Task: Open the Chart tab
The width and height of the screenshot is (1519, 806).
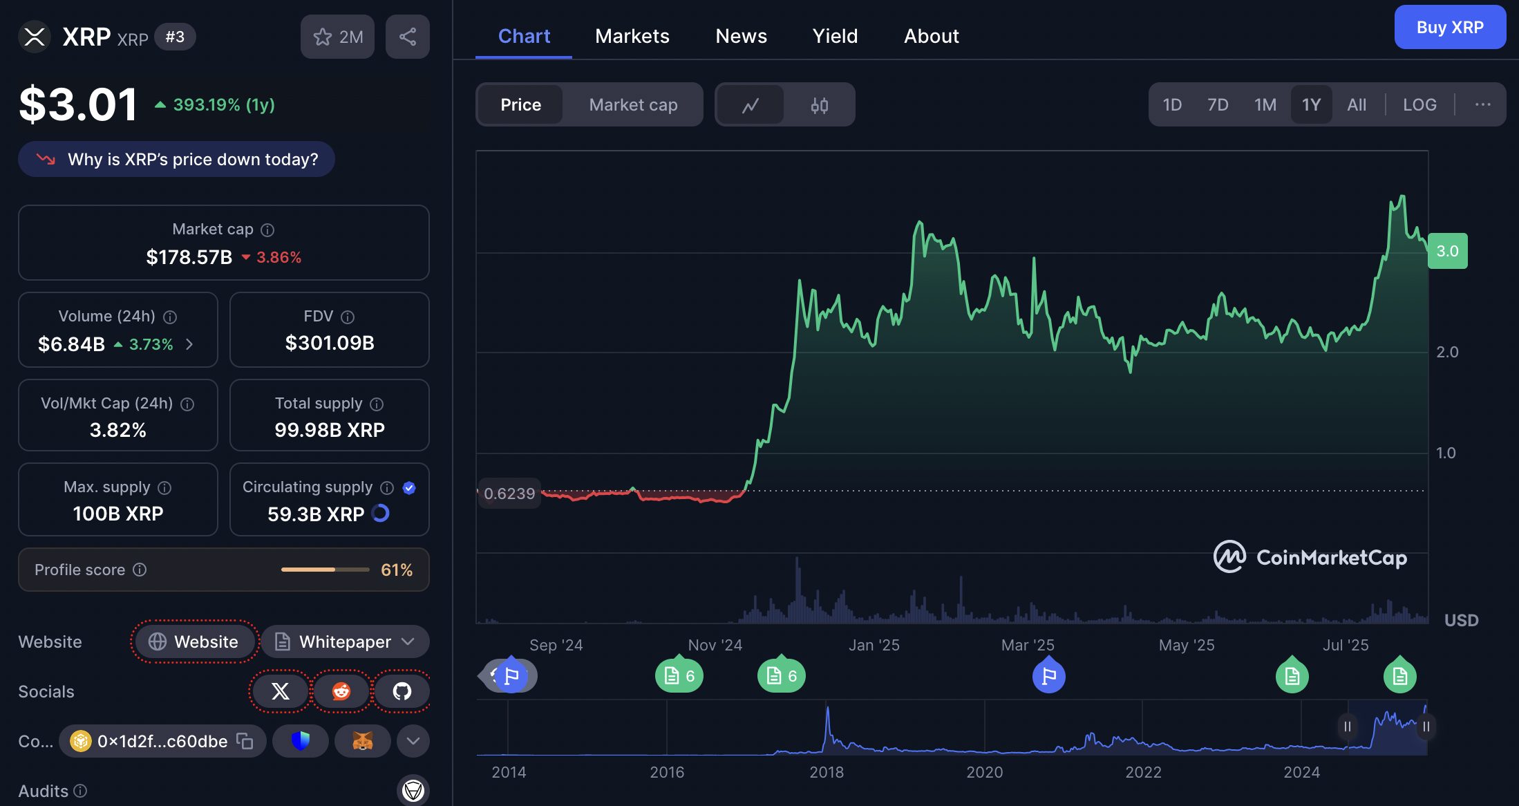Action: coord(524,36)
